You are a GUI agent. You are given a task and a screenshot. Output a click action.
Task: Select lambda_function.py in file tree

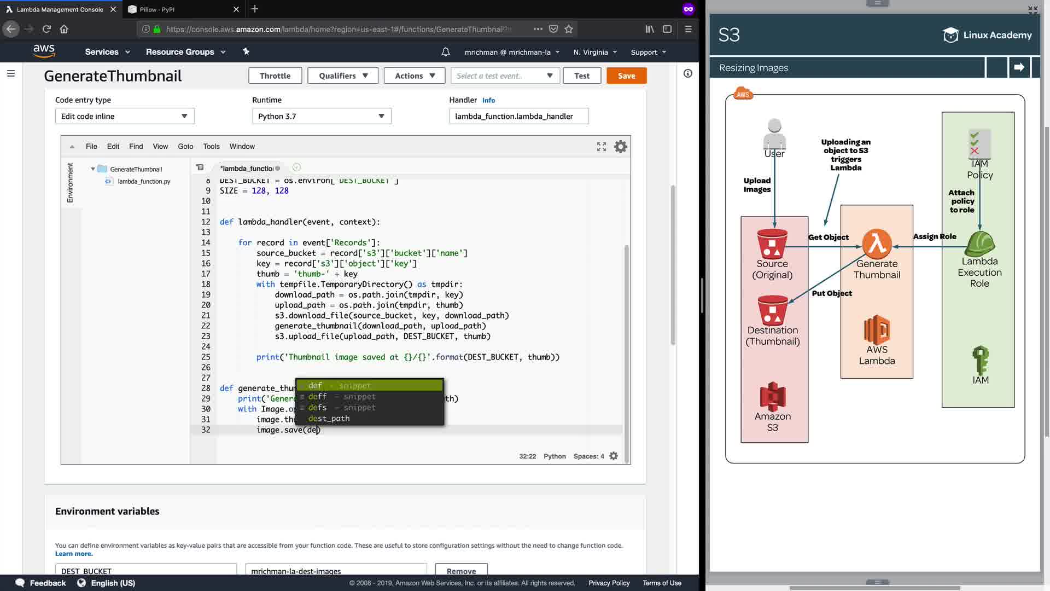[144, 181]
